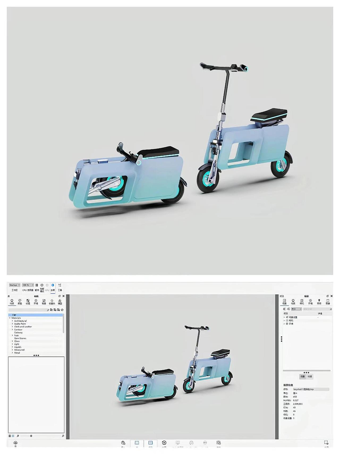Switch to library Colors tab

tap(20, 302)
